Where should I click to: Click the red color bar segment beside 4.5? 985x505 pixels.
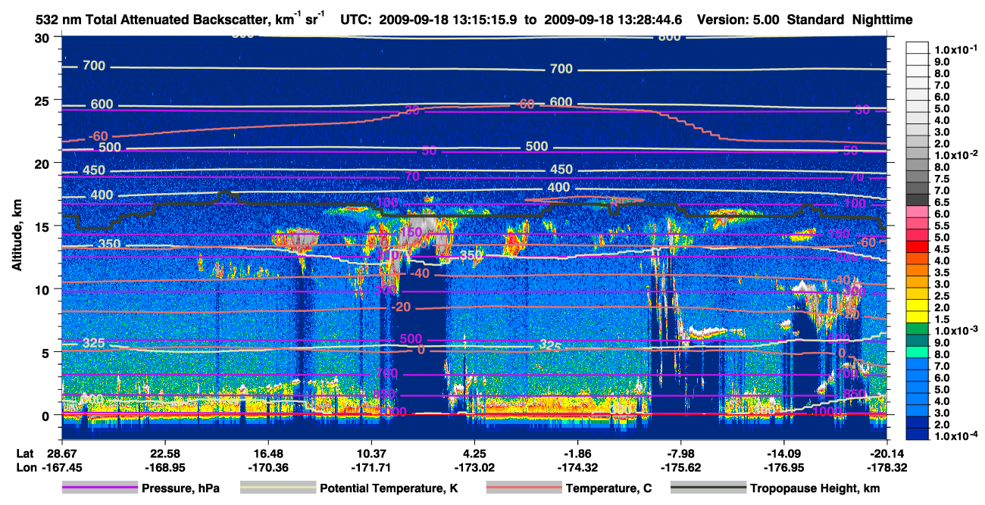tap(919, 248)
